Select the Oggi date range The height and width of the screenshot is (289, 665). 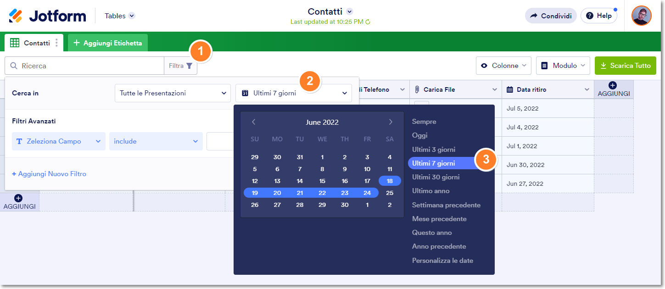pyautogui.click(x=419, y=135)
